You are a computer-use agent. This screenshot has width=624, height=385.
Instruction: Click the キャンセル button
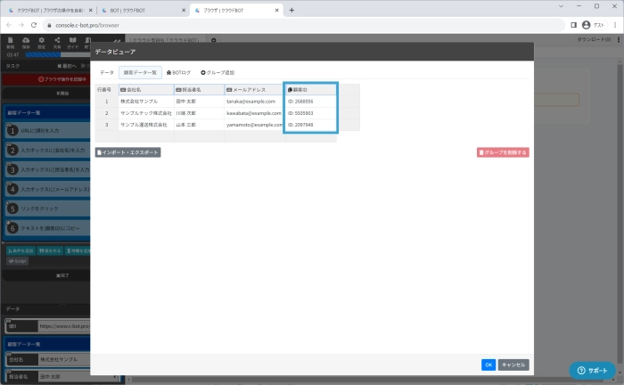tap(513, 365)
